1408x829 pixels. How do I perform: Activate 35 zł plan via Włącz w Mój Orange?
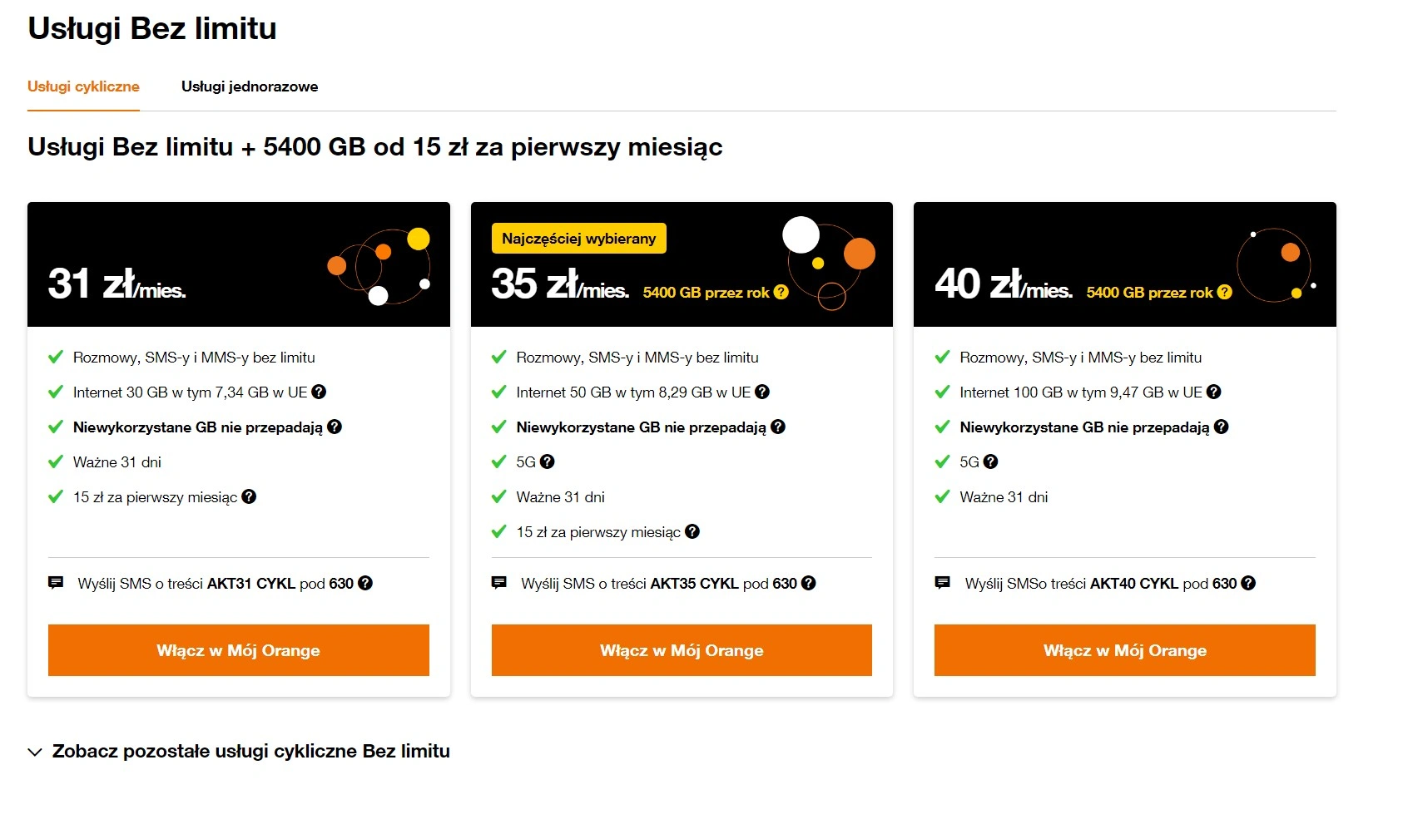pyautogui.click(x=682, y=650)
